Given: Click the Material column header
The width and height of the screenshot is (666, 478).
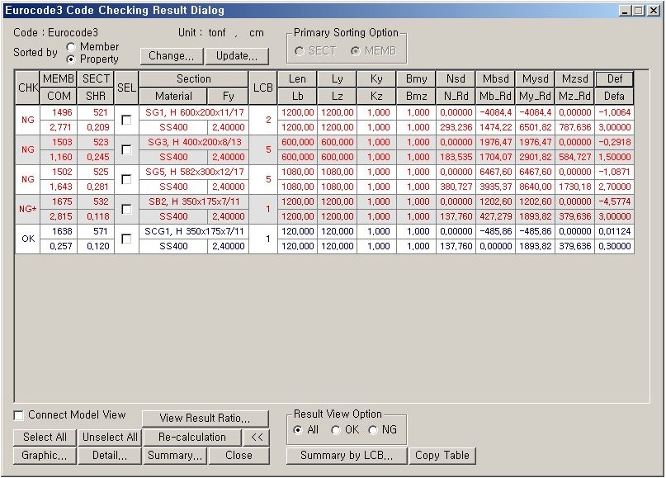Looking at the screenshot, I should click(x=173, y=97).
